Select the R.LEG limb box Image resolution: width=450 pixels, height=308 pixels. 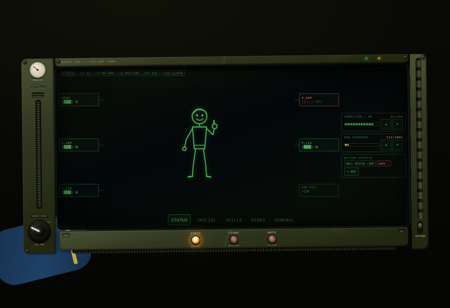(319, 145)
